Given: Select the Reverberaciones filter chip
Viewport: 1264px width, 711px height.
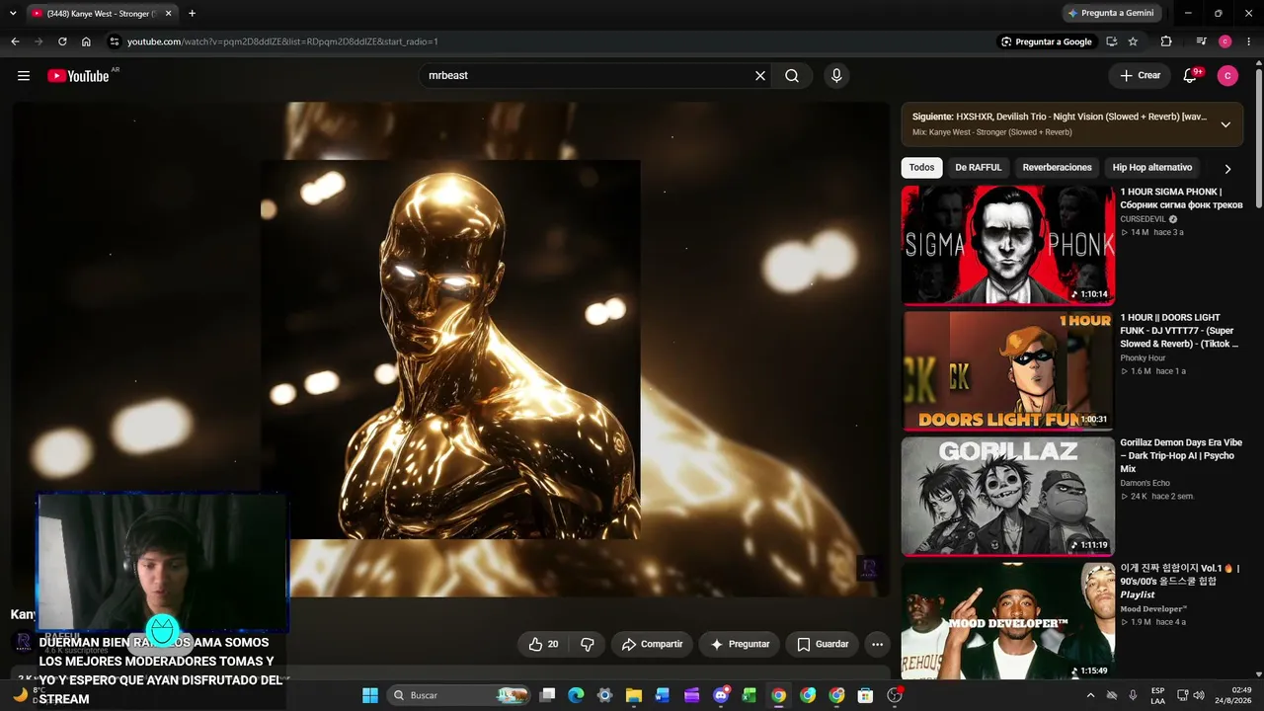Looking at the screenshot, I should tap(1057, 168).
